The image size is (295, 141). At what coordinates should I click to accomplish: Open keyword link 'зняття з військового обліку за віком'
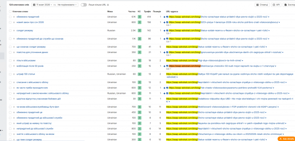pos(35,134)
